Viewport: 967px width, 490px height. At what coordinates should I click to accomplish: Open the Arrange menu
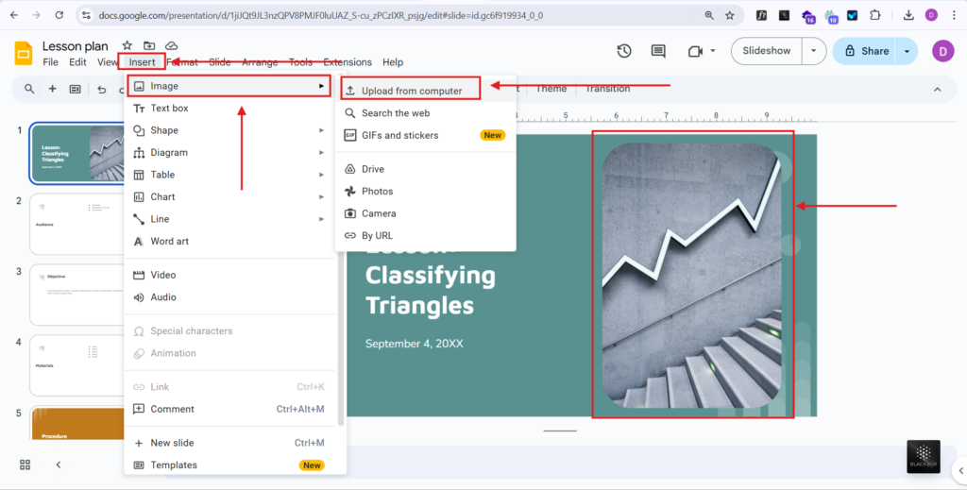click(x=260, y=62)
